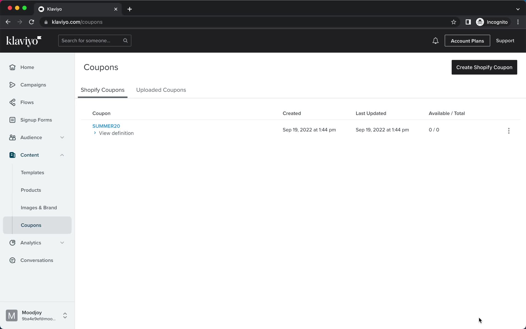Click the site lock icon
Image resolution: width=526 pixels, height=329 pixels.
tap(46, 22)
